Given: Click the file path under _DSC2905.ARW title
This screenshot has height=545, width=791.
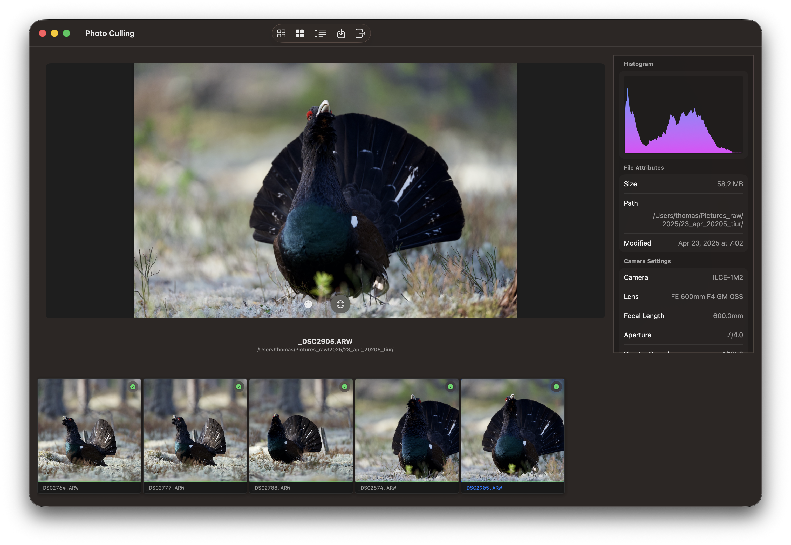Looking at the screenshot, I should click(x=325, y=350).
